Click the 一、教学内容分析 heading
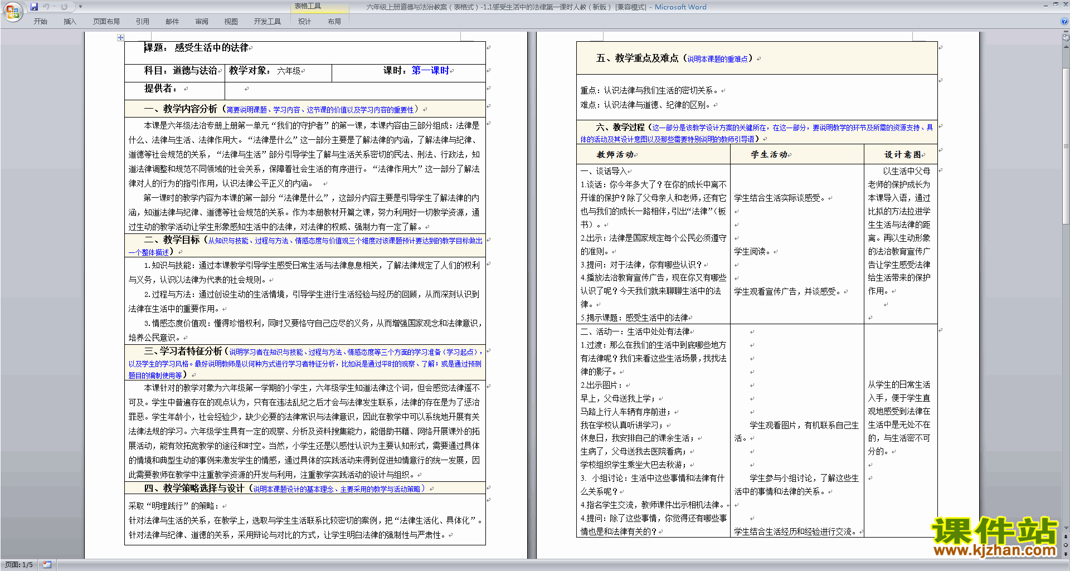This screenshot has width=1070, height=571. click(181, 109)
